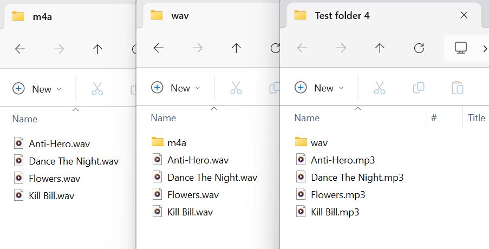Select the wav window tab
Viewport: 489px width, 249px height.
click(180, 15)
